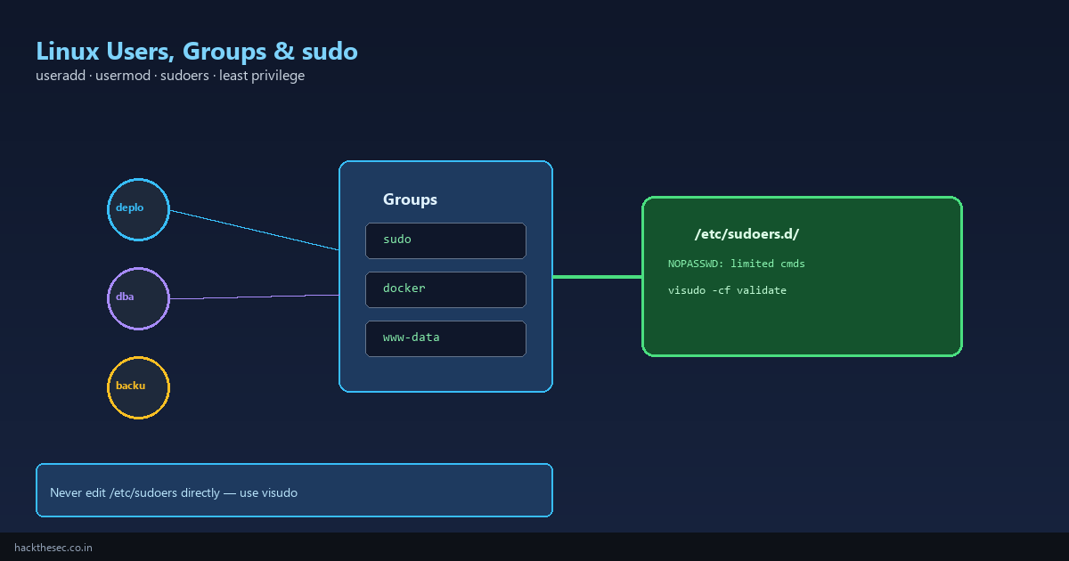The width and height of the screenshot is (1069, 561).
Task: Open the /etc/sudoers.d/ heading
Action: pos(747,234)
